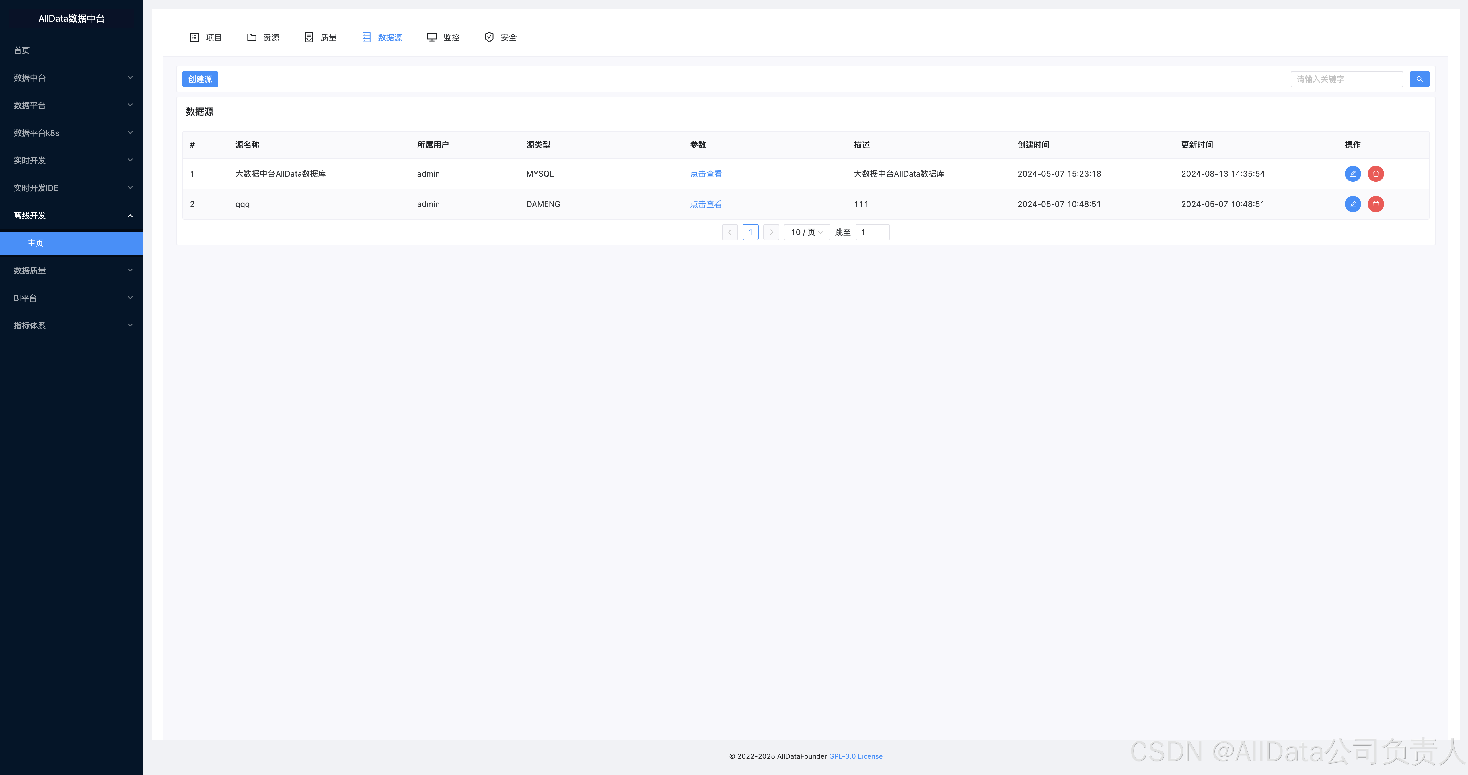
Task: Edit the qqq datasource with pencil icon
Action: coord(1352,204)
